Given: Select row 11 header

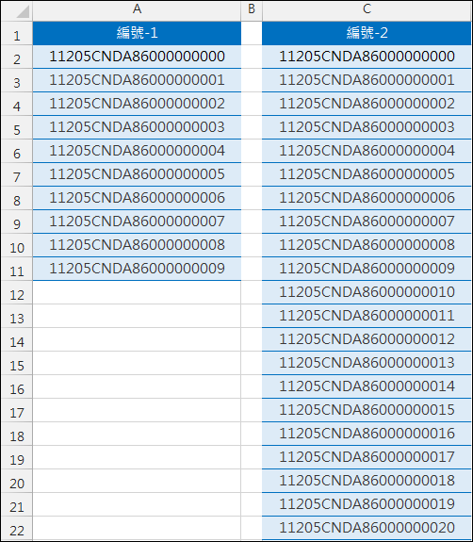Looking at the screenshot, I should click(x=17, y=269).
